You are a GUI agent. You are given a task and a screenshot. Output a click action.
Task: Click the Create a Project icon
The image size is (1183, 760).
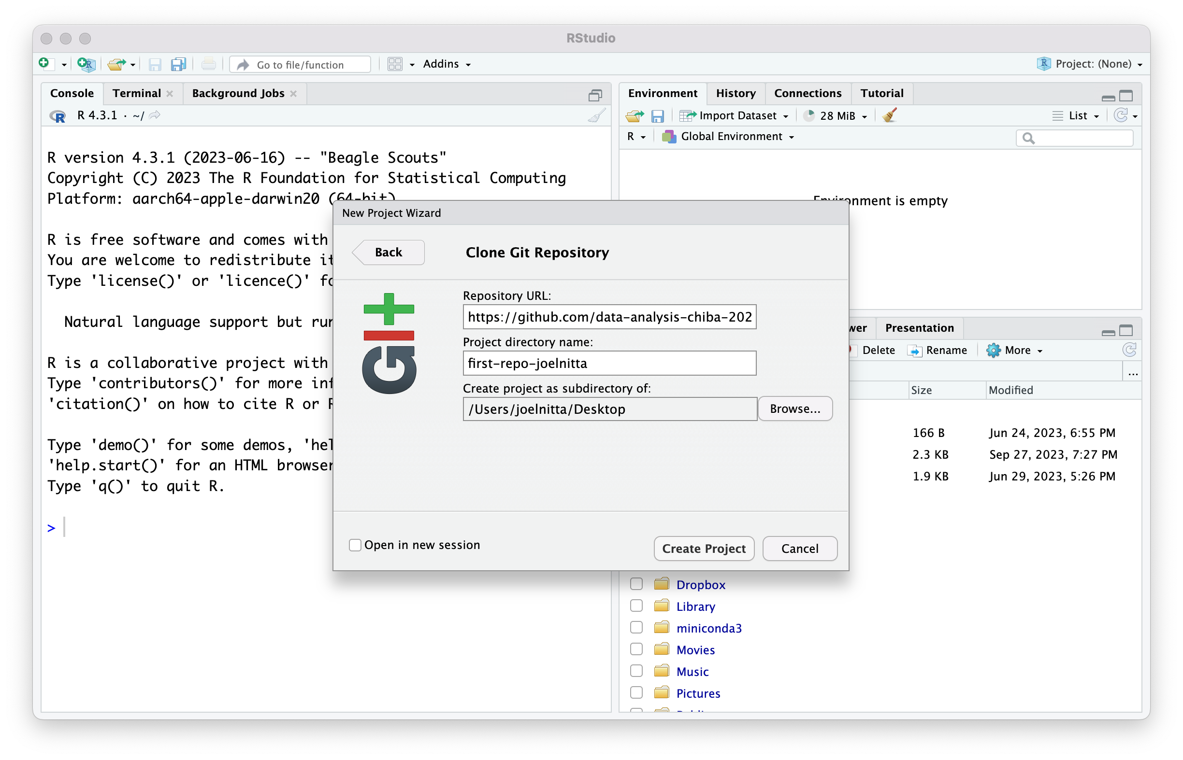[86, 64]
